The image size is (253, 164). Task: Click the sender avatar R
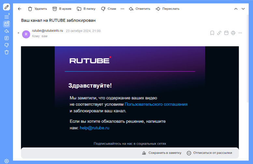[26, 34]
